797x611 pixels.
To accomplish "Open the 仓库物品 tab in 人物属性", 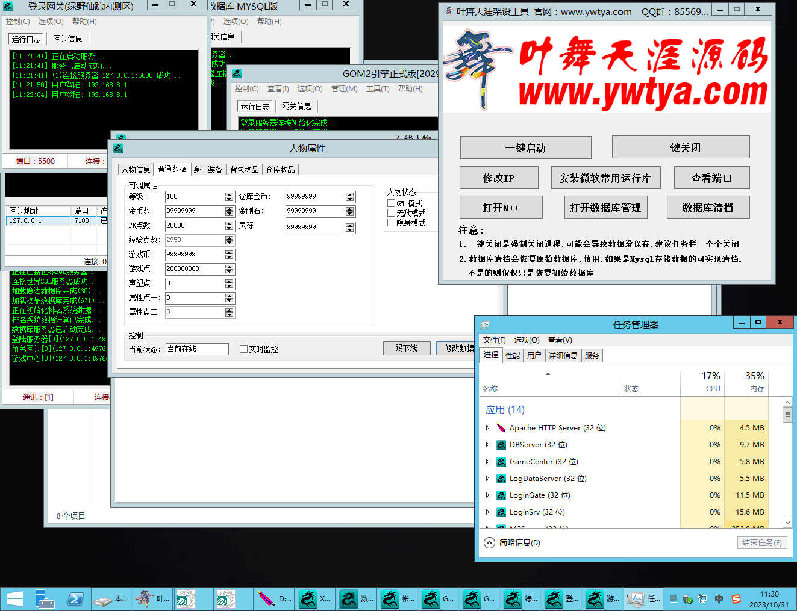I will click(x=281, y=170).
